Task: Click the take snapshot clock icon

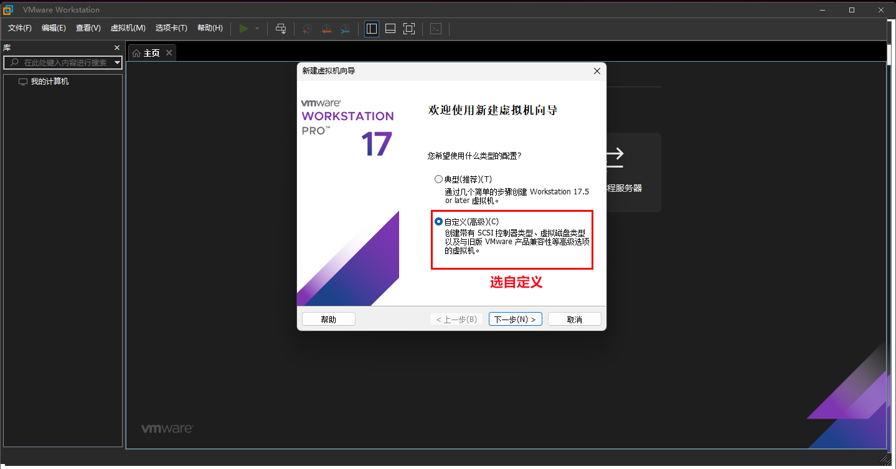Action: [306, 29]
